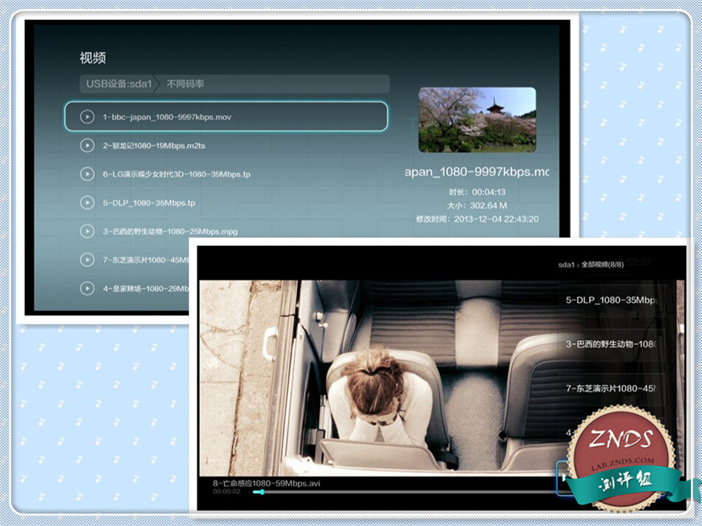Choose 3-巴西的野生动物 in player overlay playlist
The image size is (702, 526).
pyautogui.click(x=610, y=344)
